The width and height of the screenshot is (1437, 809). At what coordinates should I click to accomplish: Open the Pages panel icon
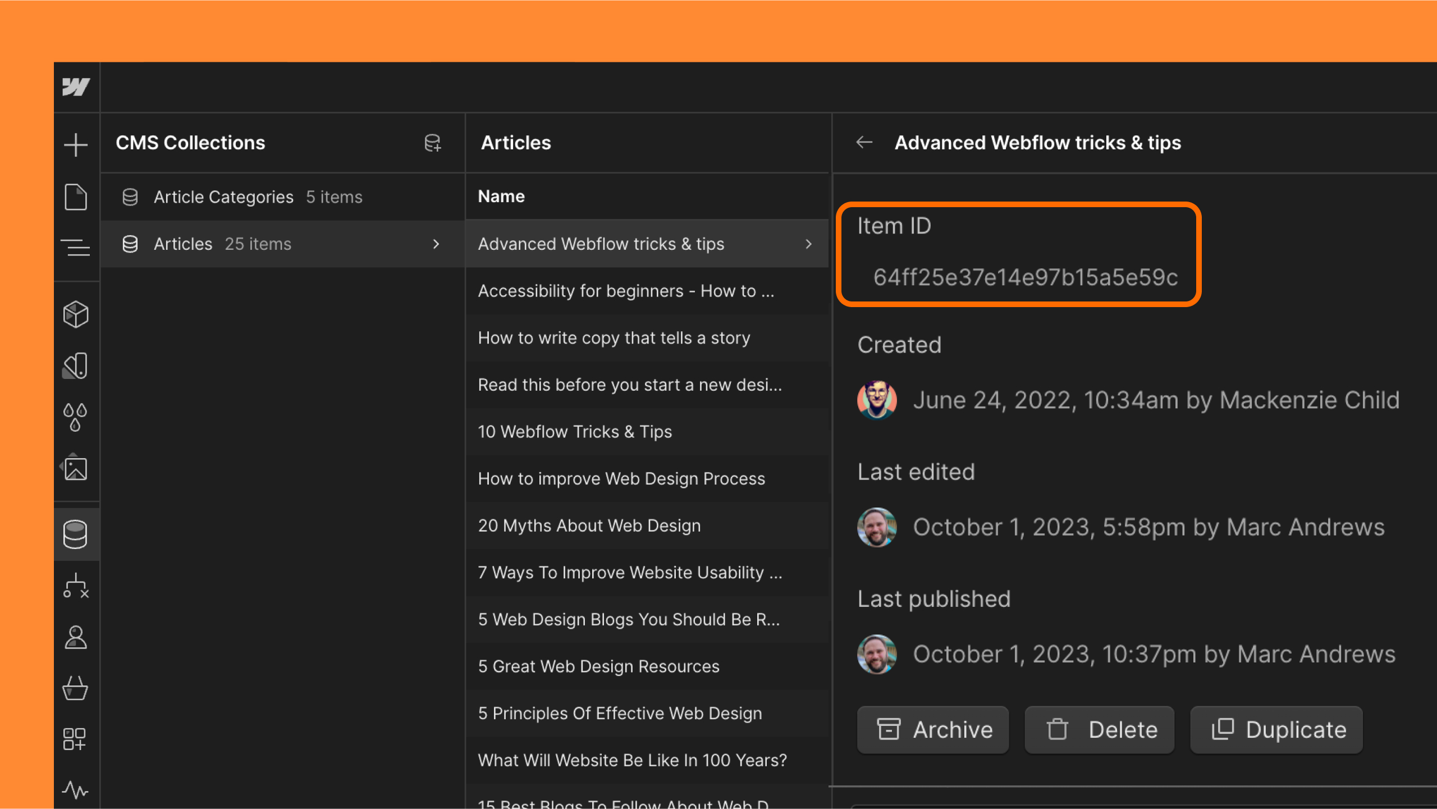coord(76,196)
